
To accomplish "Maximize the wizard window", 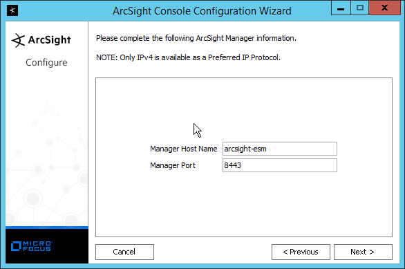I will click(x=359, y=8).
